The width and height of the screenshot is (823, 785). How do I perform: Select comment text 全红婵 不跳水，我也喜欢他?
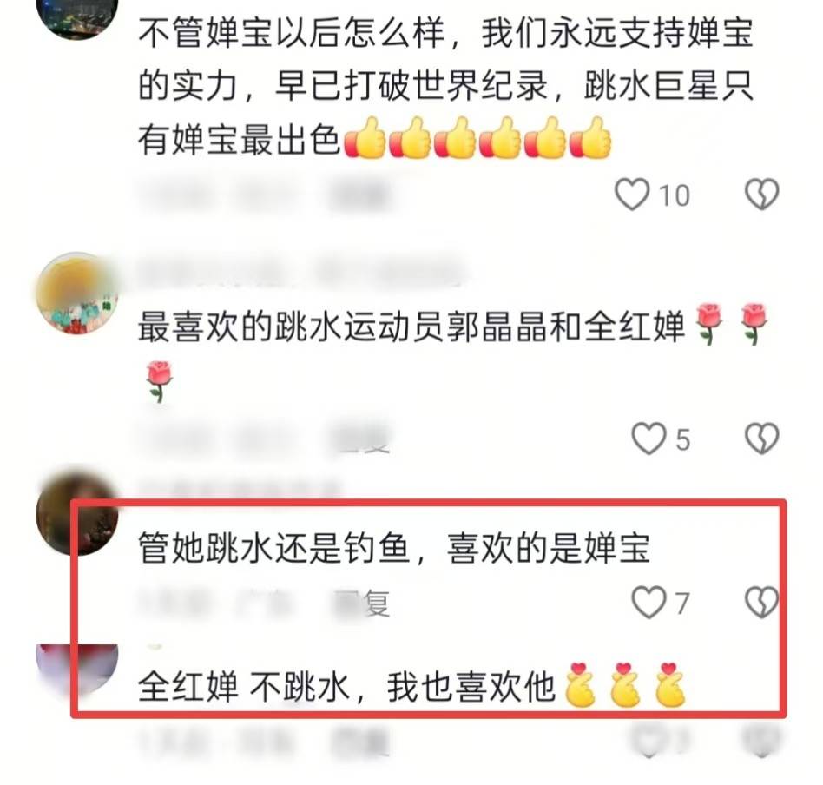346,686
